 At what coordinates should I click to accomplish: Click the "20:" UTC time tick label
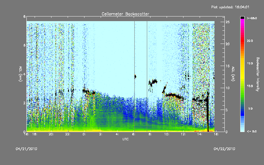click(x=51, y=134)
